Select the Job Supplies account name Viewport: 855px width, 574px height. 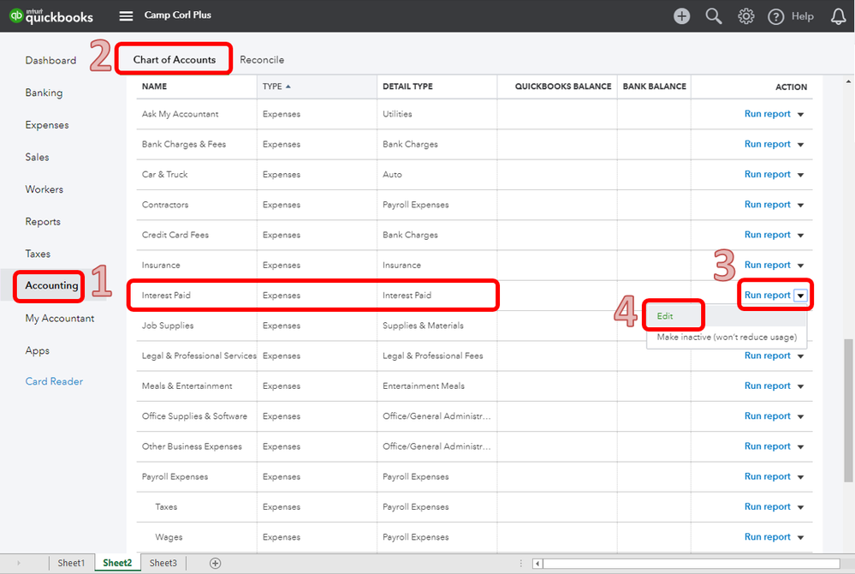pos(168,326)
